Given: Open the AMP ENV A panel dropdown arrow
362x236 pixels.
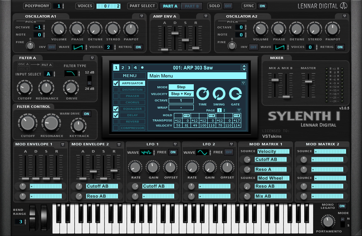Looking at the screenshot, I should pyautogui.click(x=206, y=16).
